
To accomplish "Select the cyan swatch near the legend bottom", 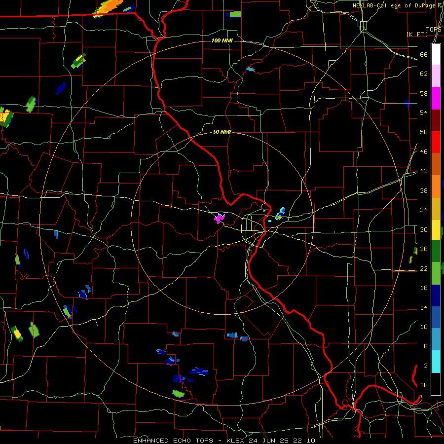I will click(x=436, y=362).
